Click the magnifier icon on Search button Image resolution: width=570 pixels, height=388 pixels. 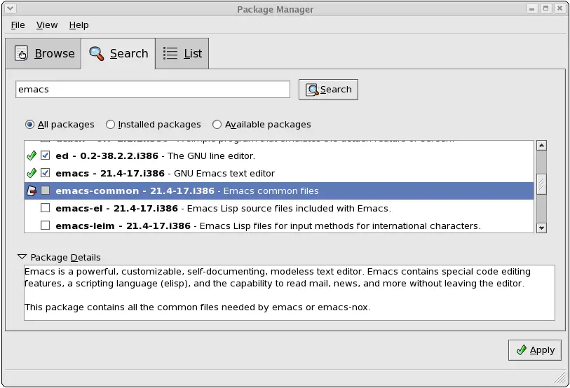point(312,90)
